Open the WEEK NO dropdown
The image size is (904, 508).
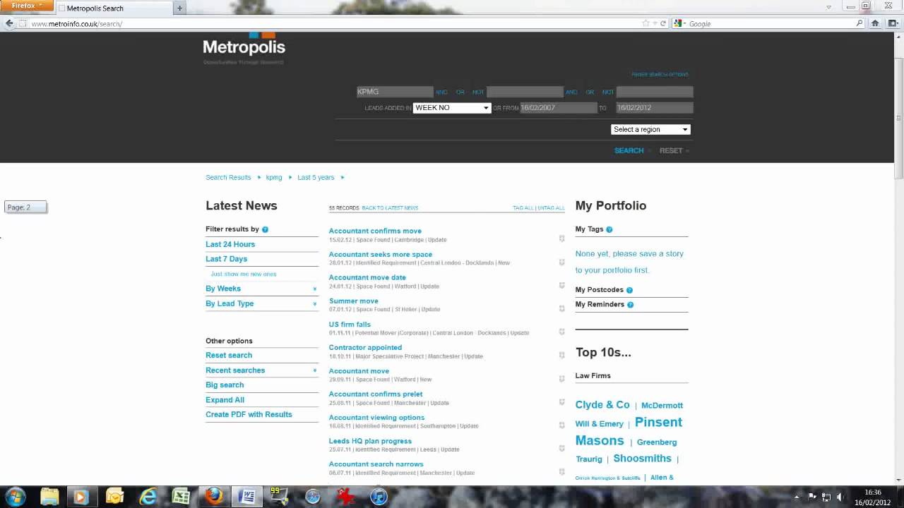[x=452, y=108]
